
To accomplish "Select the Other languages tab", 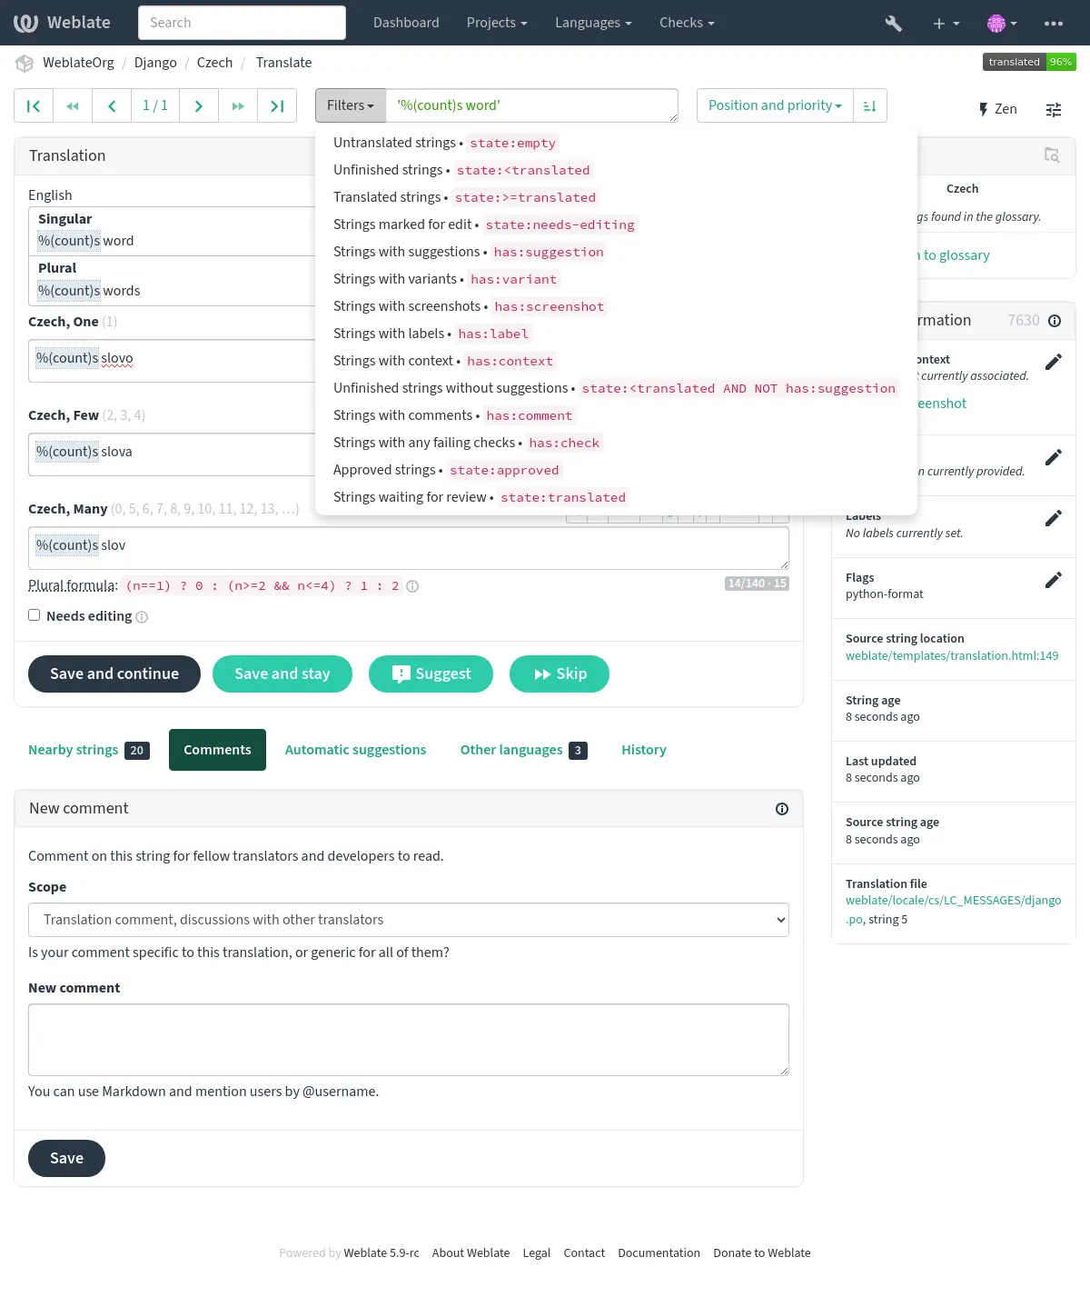I will click(524, 750).
